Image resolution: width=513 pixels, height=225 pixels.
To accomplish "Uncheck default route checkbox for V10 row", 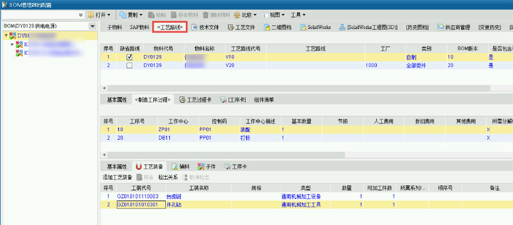I will pyautogui.click(x=129, y=57).
